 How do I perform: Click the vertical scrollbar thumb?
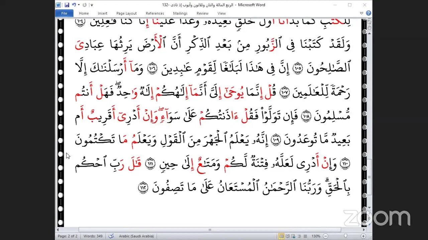pos(369,177)
